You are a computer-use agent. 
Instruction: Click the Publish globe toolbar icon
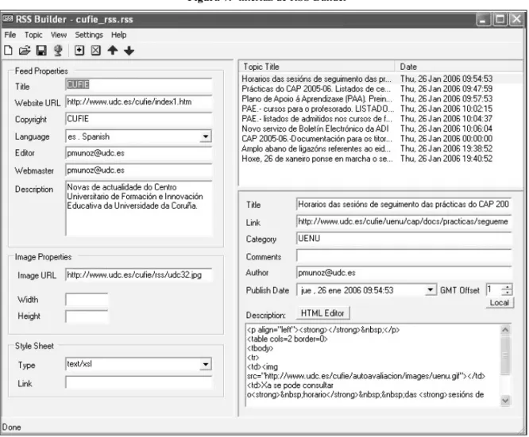[x=58, y=51]
